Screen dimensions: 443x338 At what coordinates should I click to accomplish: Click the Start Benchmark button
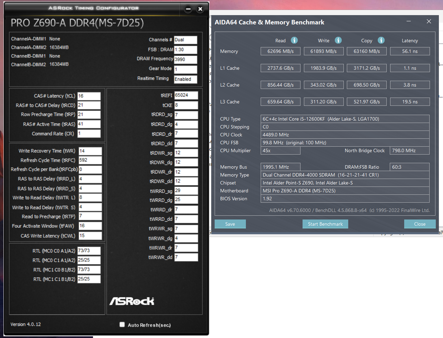325,224
